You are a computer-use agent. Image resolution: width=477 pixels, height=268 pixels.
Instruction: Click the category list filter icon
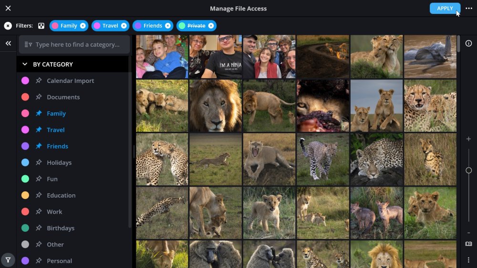(x=28, y=45)
